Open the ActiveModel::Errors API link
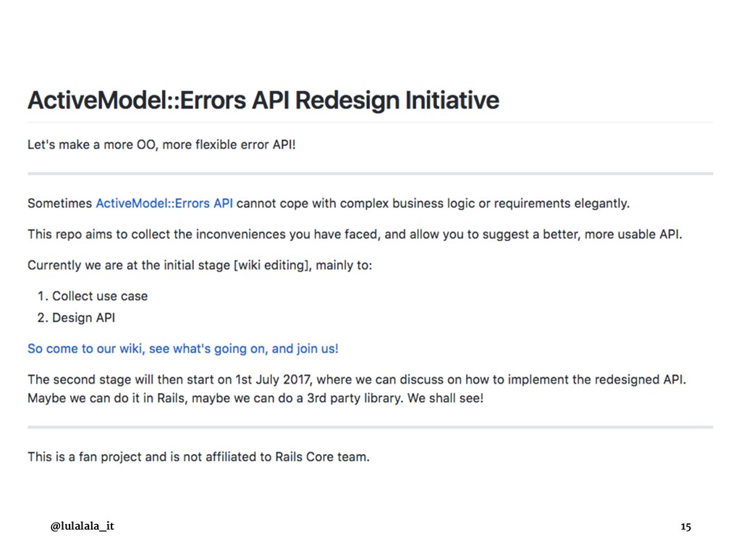The height and width of the screenshot is (556, 741). click(164, 203)
